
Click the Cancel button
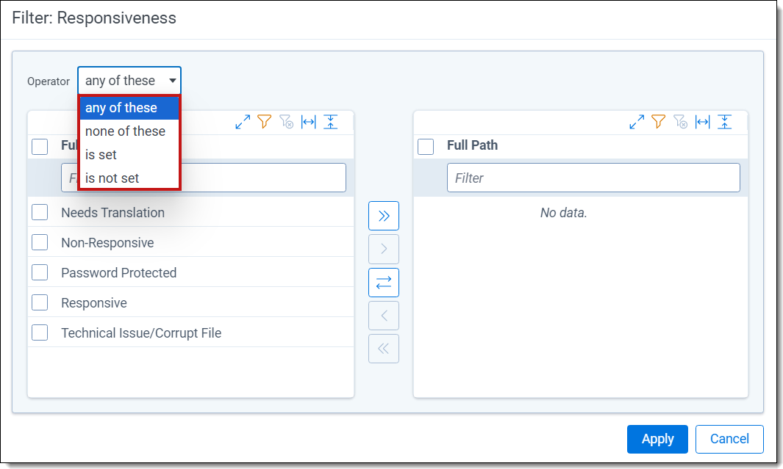pos(729,439)
